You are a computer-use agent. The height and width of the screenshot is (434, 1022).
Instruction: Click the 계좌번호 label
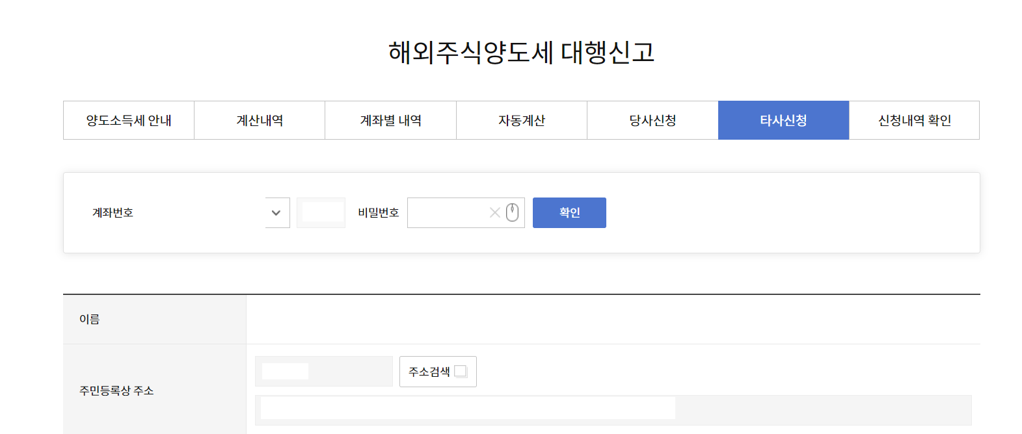click(x=113, y=212)
